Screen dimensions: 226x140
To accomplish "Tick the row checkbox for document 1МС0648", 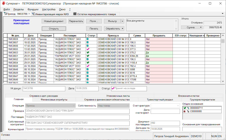I will 5,69.
